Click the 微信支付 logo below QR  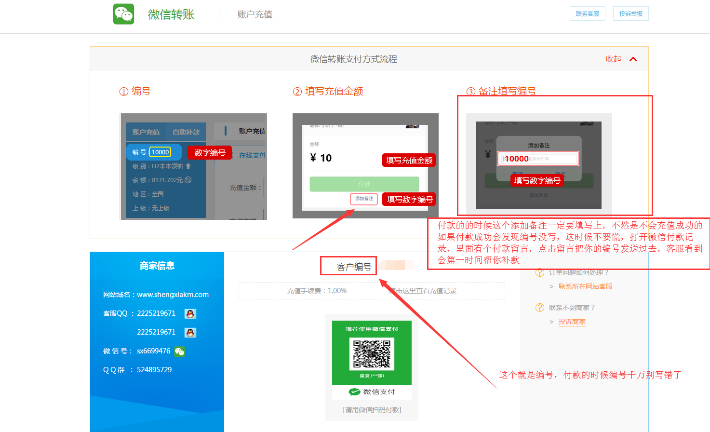[x=372, y=392]
